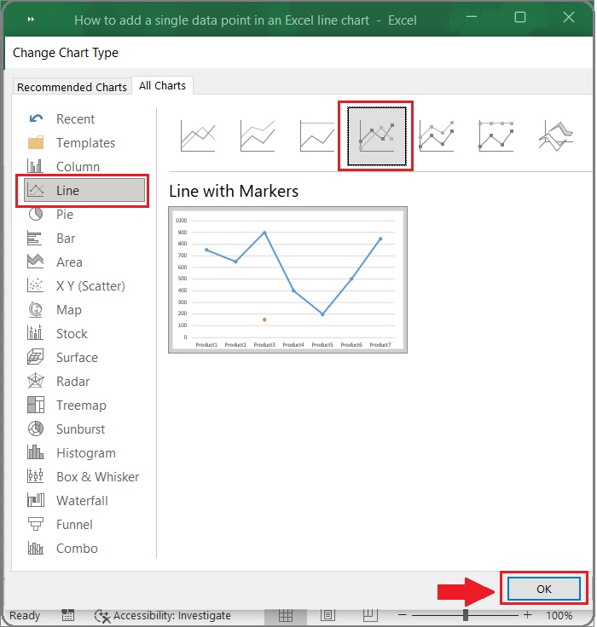Select the basic Line chart subtype icon

click(198, 135)
